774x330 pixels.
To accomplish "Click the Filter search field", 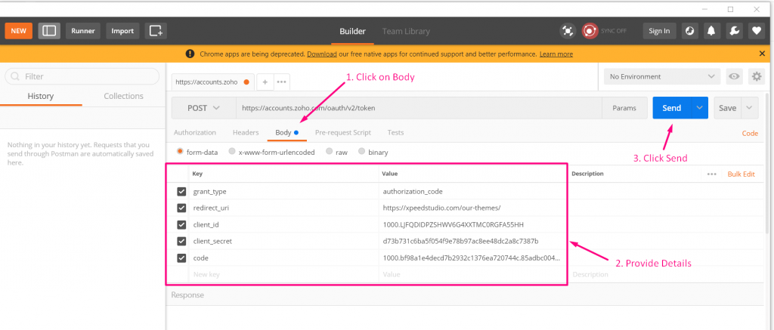I will coord(82,76).
